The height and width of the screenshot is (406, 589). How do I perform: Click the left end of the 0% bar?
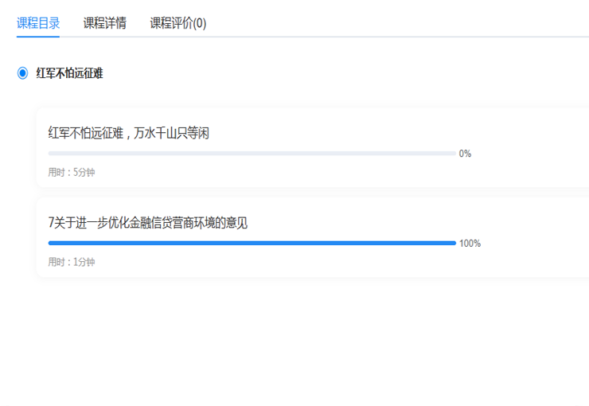click(x=51, y=153)
